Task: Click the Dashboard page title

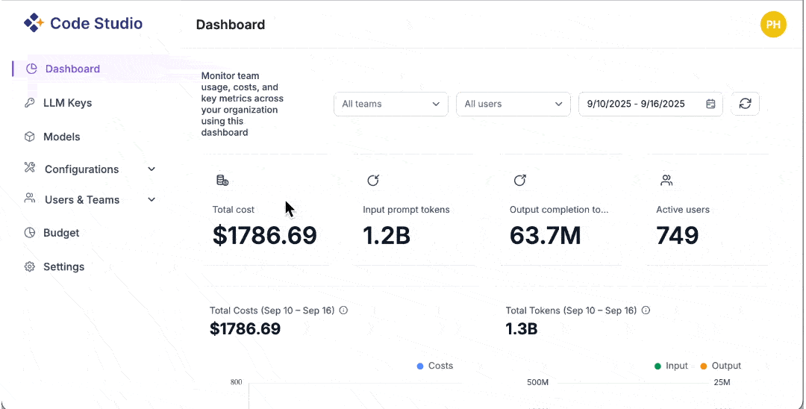Action: click(231, 25)
